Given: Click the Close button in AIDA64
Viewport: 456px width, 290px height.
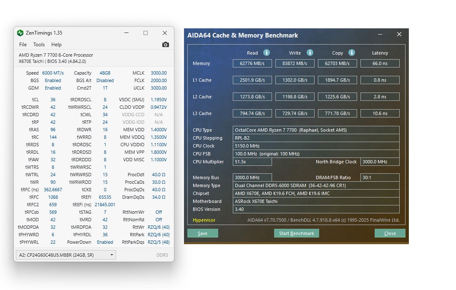Looking at the screenshot, I should click(x=390, y=233).
